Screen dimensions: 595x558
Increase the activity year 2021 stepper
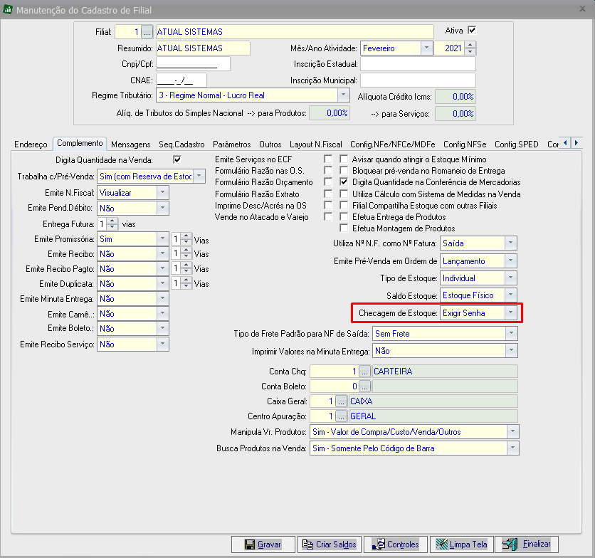(x=470, y=45)
